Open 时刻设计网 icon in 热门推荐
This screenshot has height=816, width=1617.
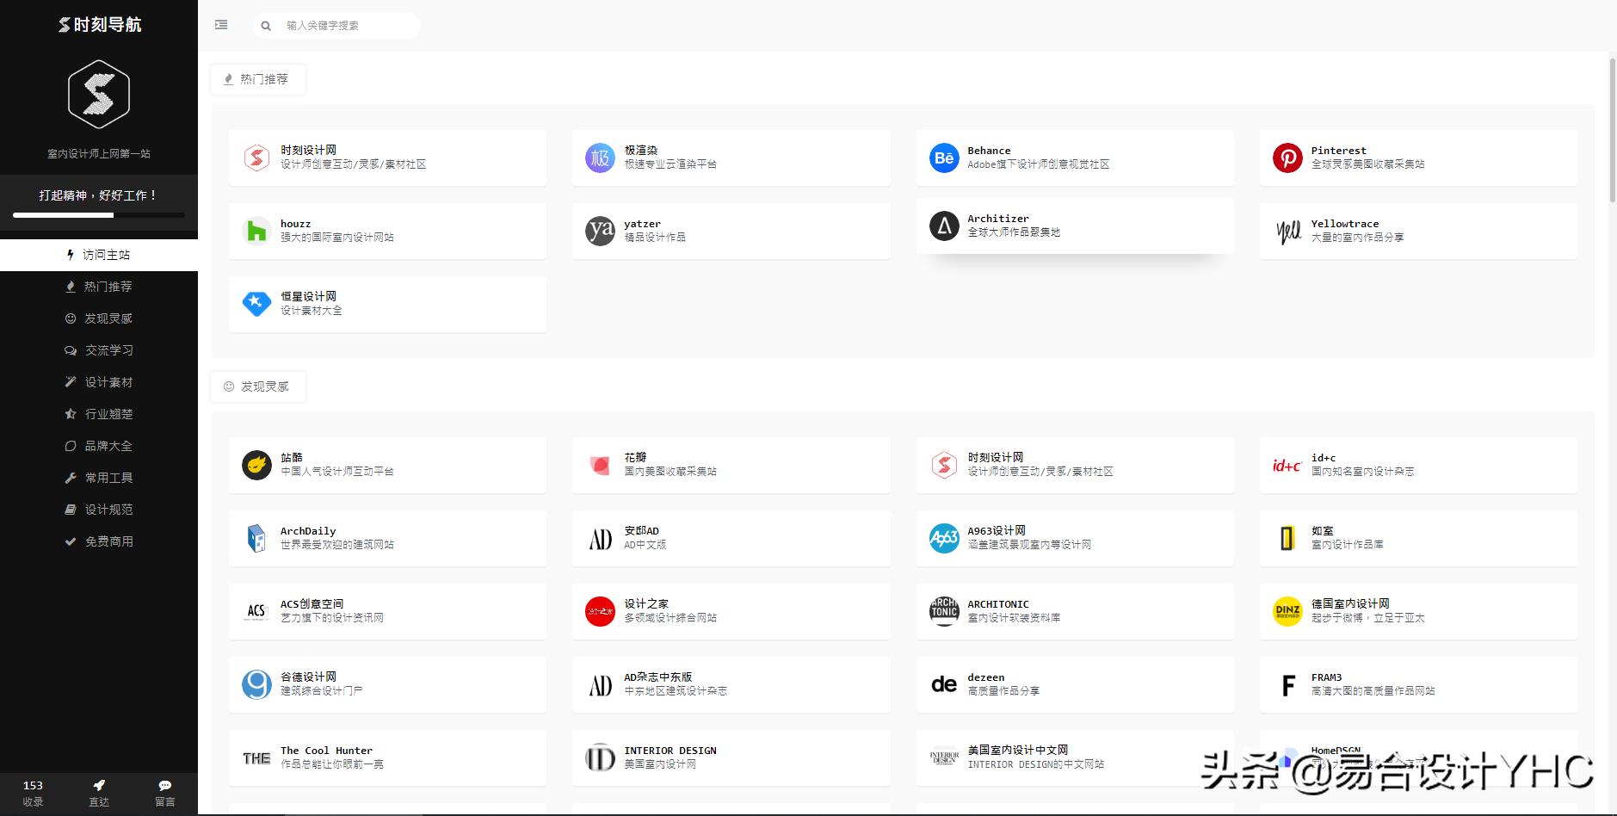coord(256,158)
